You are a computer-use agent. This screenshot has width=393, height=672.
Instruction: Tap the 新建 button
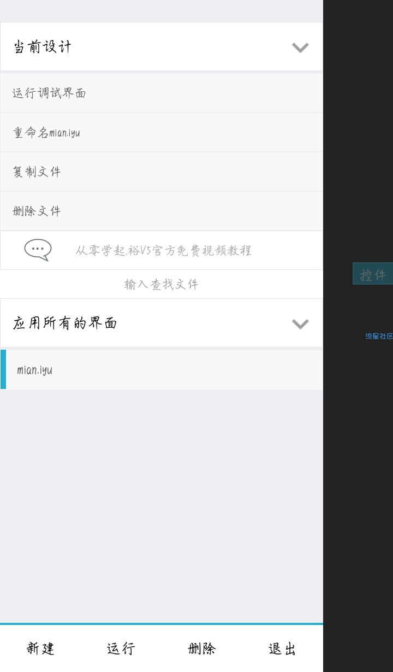40,649
